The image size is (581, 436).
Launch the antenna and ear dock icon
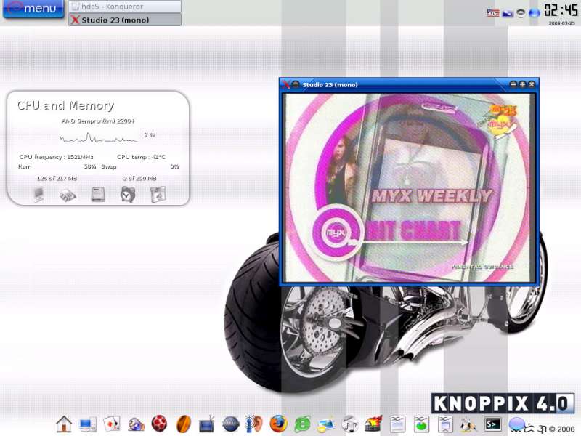(x=254, y=424)
